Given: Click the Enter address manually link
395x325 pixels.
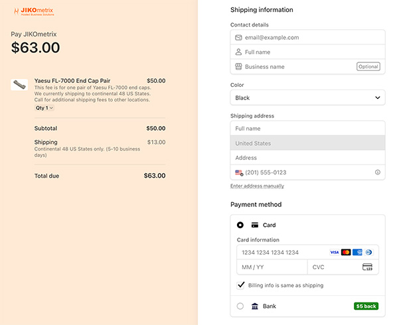Looking at the screenshot, I should pos(257,186).
